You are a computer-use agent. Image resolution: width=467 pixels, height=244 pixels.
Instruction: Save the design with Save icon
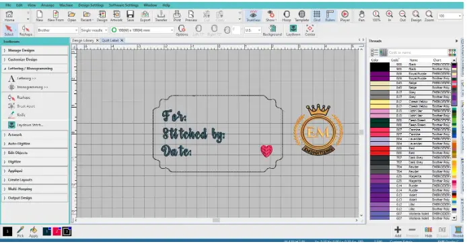[131, 15]
